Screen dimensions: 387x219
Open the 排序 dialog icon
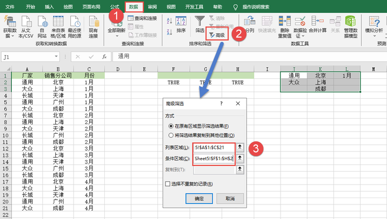pos(181,21)
